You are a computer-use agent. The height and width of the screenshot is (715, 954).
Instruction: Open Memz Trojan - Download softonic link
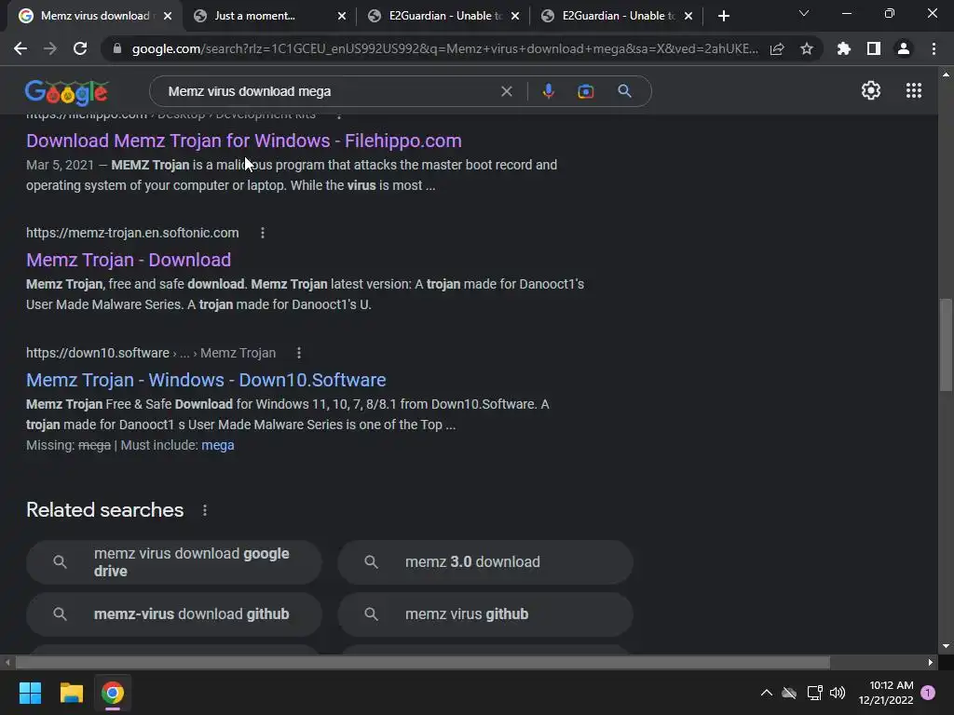coord(129,261)
